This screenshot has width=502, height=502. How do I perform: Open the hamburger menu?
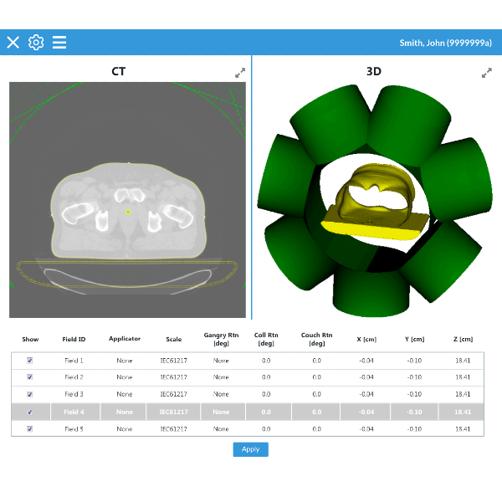[x=59, y=42]
